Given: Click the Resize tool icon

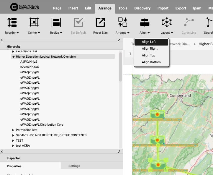Looking at the screenshot, I should (56, 23).
